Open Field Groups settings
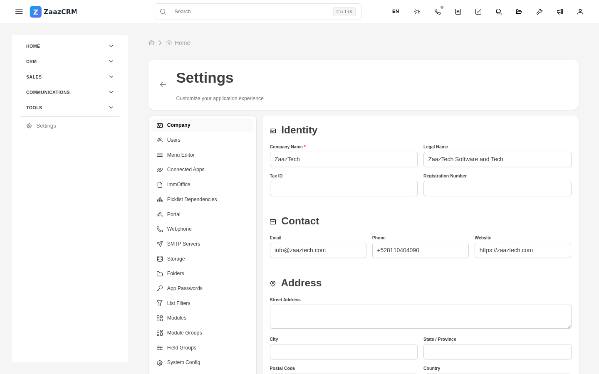This screenshot has height=374, width=599. [203, 348]
